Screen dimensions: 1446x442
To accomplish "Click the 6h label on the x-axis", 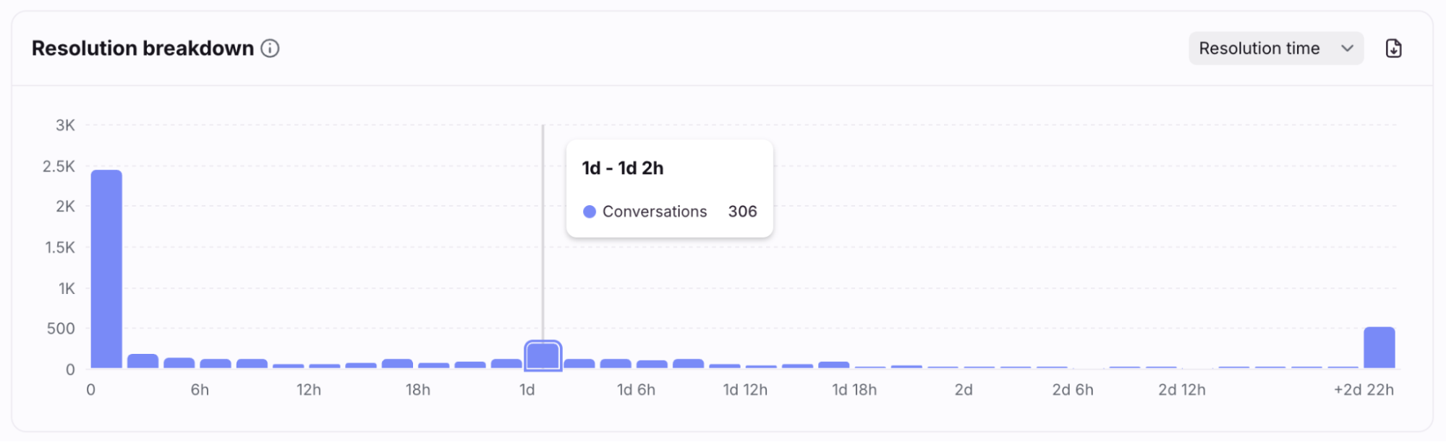I will pos(200,390).
